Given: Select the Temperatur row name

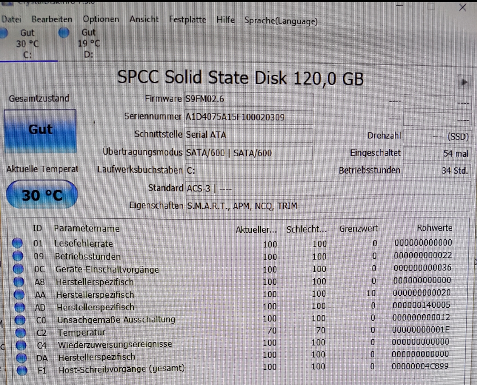Looking at the screenshot, I should point(81,333).
